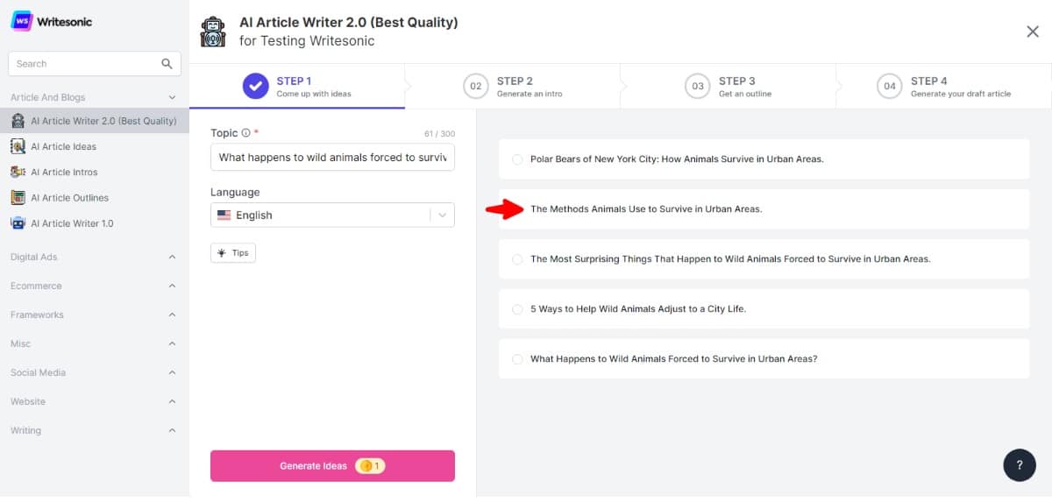Viewport: 1052px width, 502px height.
Task: Click the Writesonic logo icon
Action: tap(22, 21)
